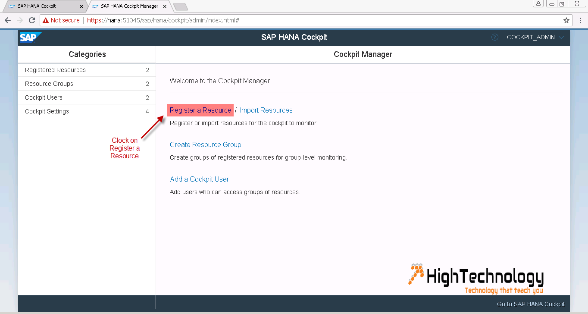Open the Chrome menu three-dots icon
Viewport: 588px width, 314px height.
[580, 20]
